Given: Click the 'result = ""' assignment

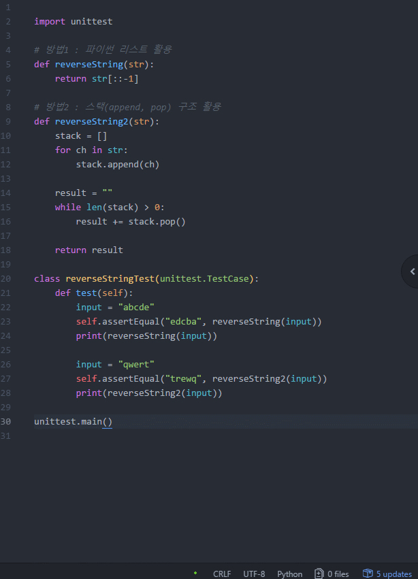Looking at the screenshot, I should pos(84,193).
